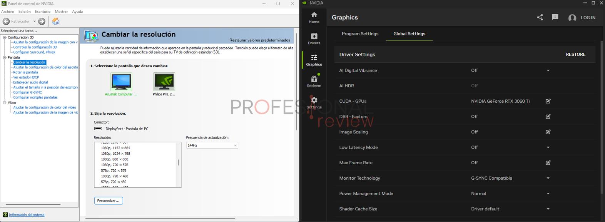
Task: Open the Edición menu
Action: click(x=24, y=12)
